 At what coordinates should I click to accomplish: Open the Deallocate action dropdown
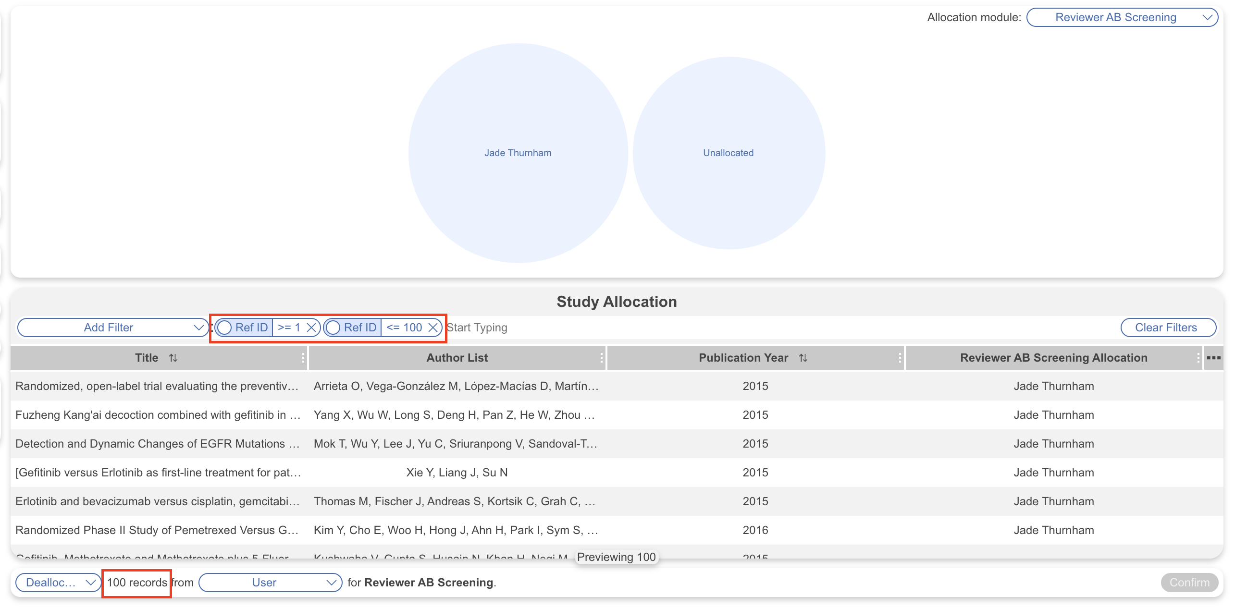(58, 583)
